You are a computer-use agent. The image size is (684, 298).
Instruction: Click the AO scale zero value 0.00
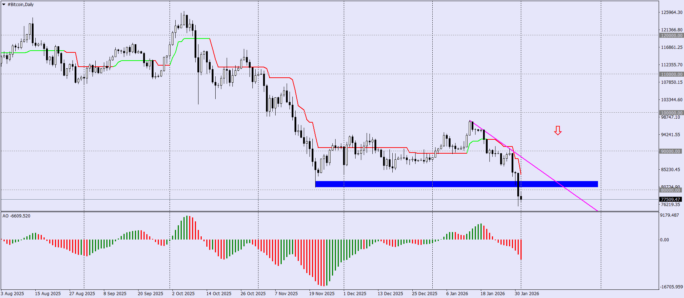pyautogui.click(x=664, y=240)
